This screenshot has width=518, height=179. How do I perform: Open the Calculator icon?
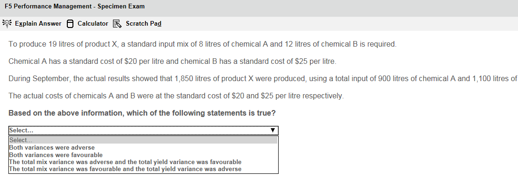coord(70,24)
